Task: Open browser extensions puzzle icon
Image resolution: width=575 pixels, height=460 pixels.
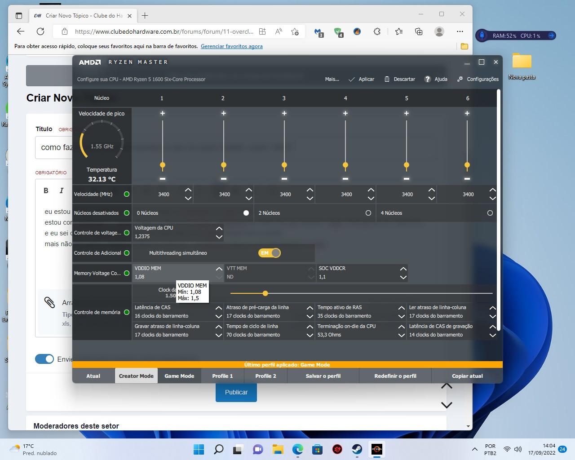Action: point(377,31)
